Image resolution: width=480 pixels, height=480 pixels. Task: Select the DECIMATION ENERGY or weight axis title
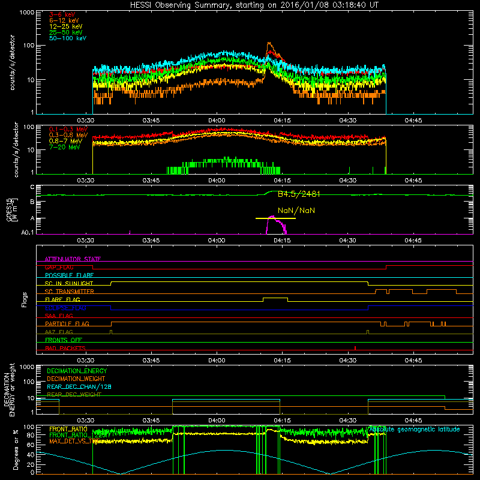(x=9, y=389)
